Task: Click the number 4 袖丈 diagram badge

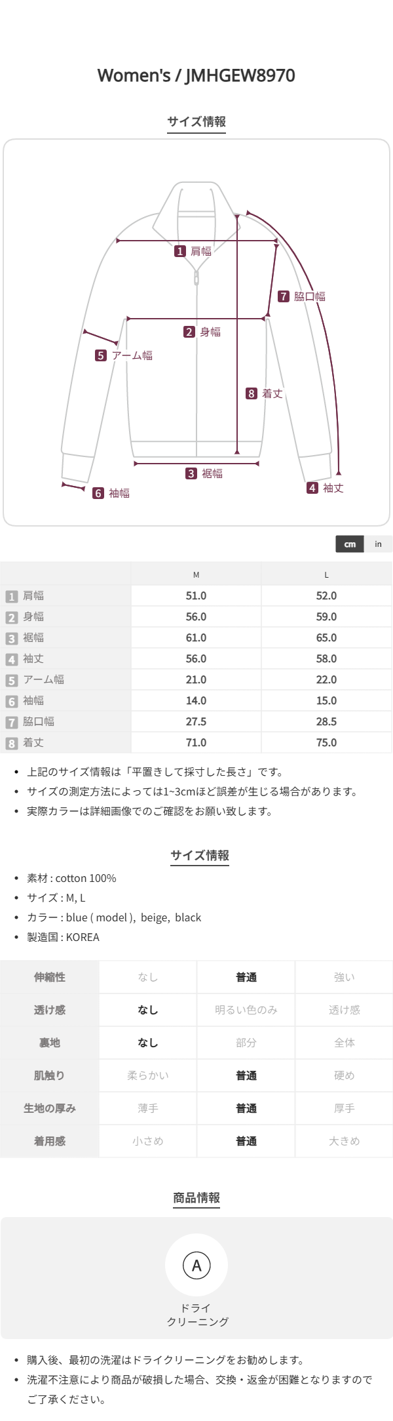Action: (312, 488)
